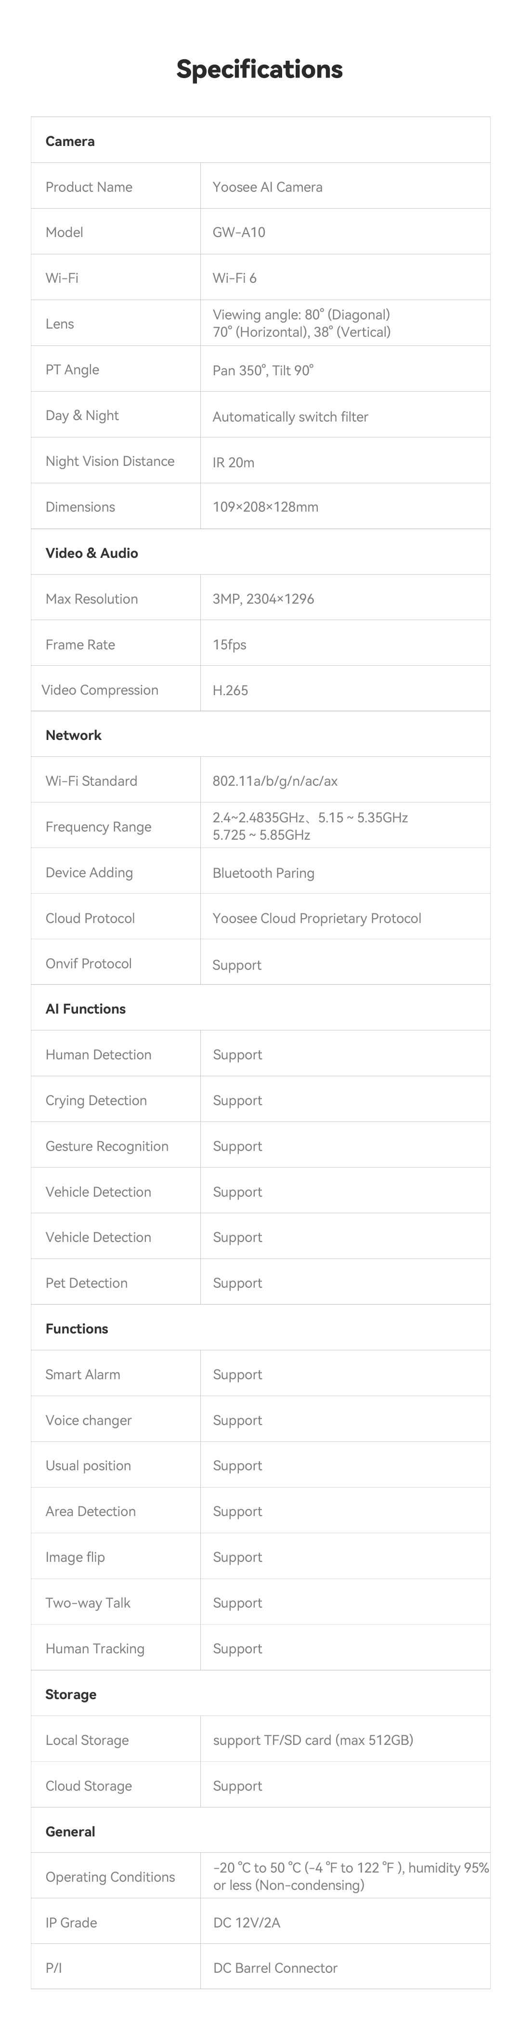Select the DC Barrel Connector value
Image resolution: width=520 pixels, height=2032 pixels.
275,1968
